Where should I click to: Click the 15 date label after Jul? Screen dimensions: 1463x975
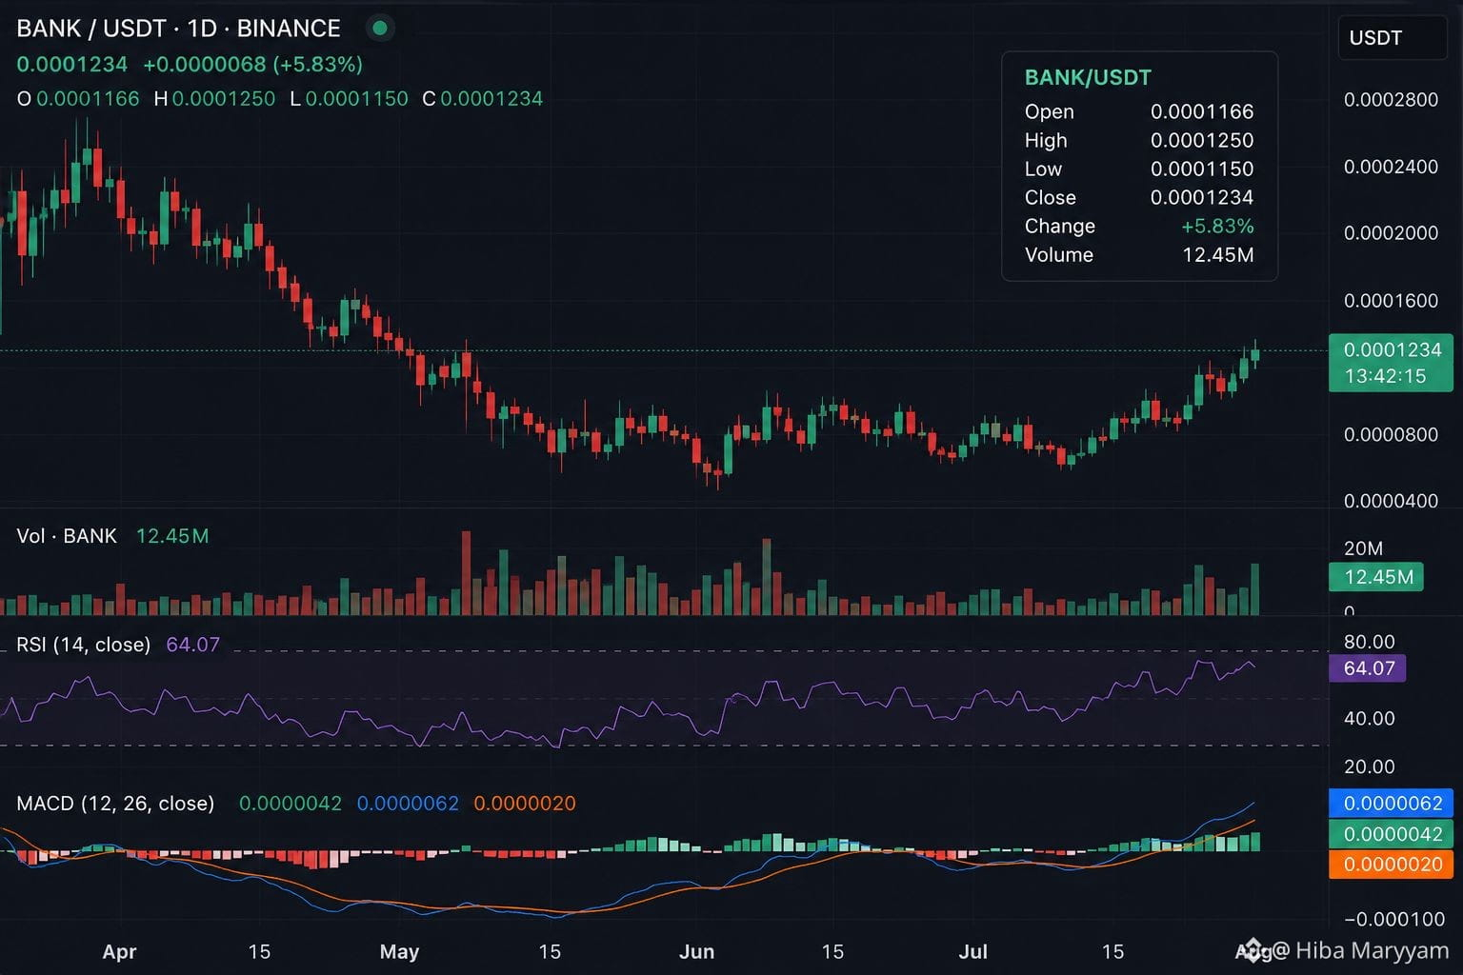tap(1112, 952)
